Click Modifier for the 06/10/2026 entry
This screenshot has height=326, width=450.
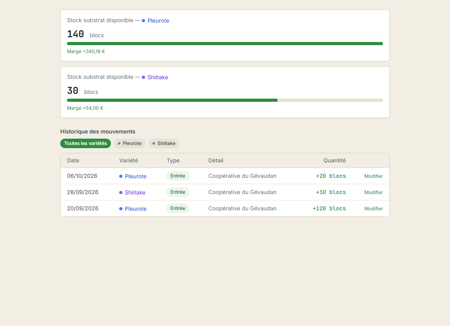(374, 176)
